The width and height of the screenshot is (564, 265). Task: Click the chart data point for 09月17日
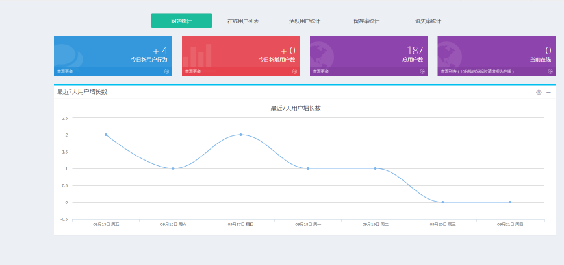[240, 135]
